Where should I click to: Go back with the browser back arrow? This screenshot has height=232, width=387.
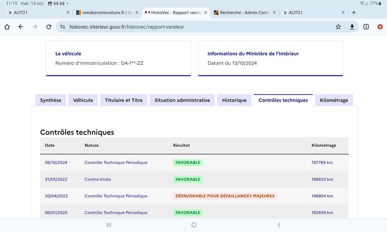pyautogui.click(x=21, y=27)
